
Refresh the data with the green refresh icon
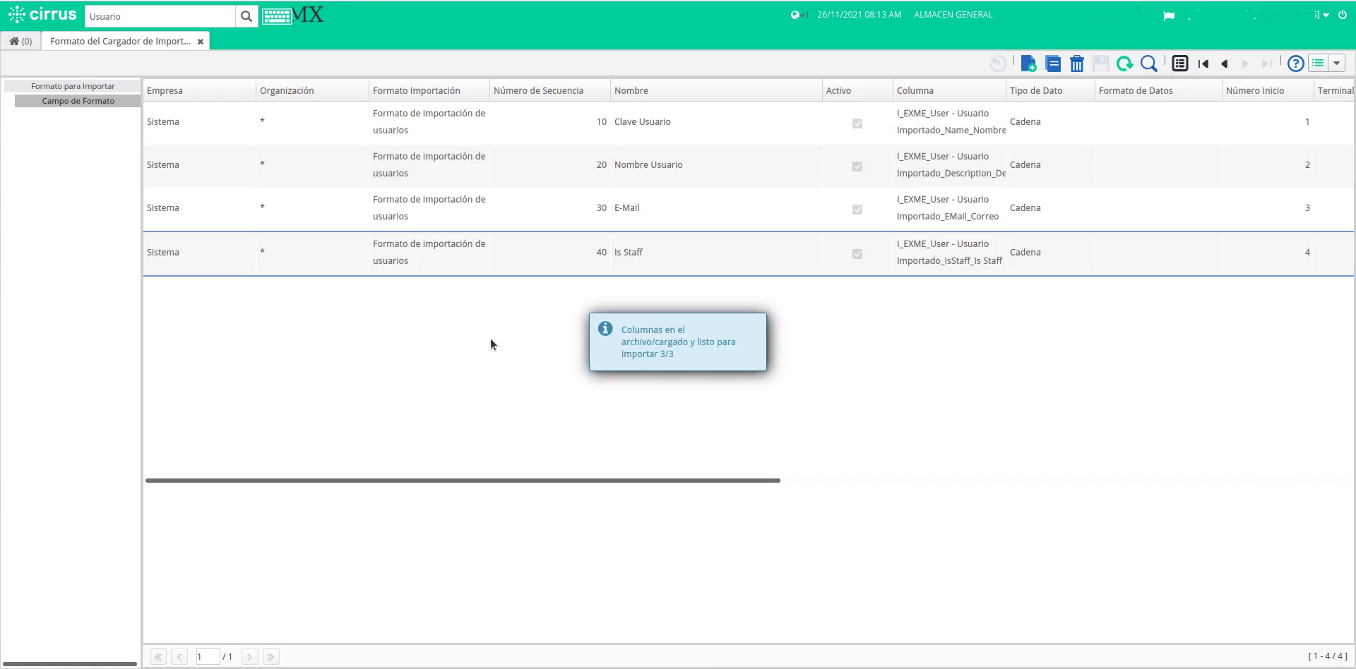[1124, 63]
